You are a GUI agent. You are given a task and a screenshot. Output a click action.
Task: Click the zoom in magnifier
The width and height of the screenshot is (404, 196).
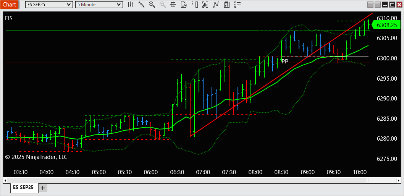click(x=152, y=4)
